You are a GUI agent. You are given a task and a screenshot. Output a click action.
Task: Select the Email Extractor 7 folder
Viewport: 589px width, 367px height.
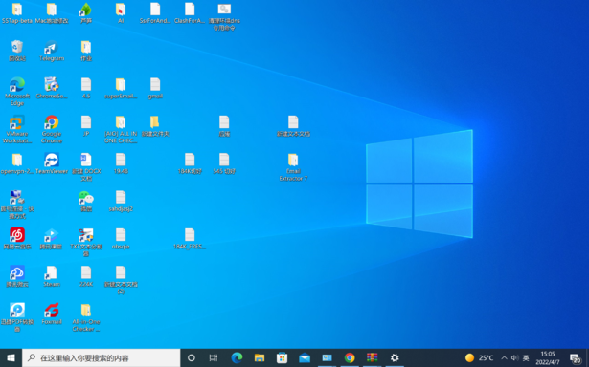click(x=293, y=167)
